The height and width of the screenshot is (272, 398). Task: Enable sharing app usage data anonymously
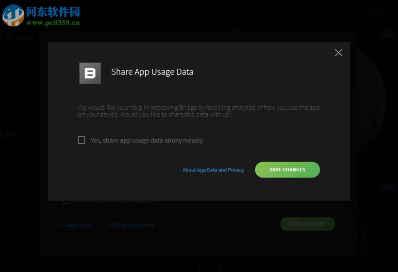[82, 140]
